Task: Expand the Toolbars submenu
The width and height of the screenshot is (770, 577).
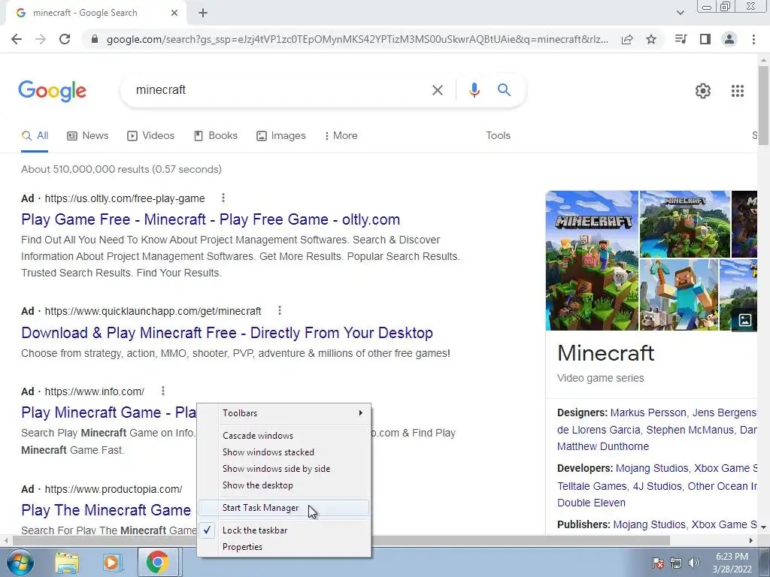Action: (x=283, y=413)
